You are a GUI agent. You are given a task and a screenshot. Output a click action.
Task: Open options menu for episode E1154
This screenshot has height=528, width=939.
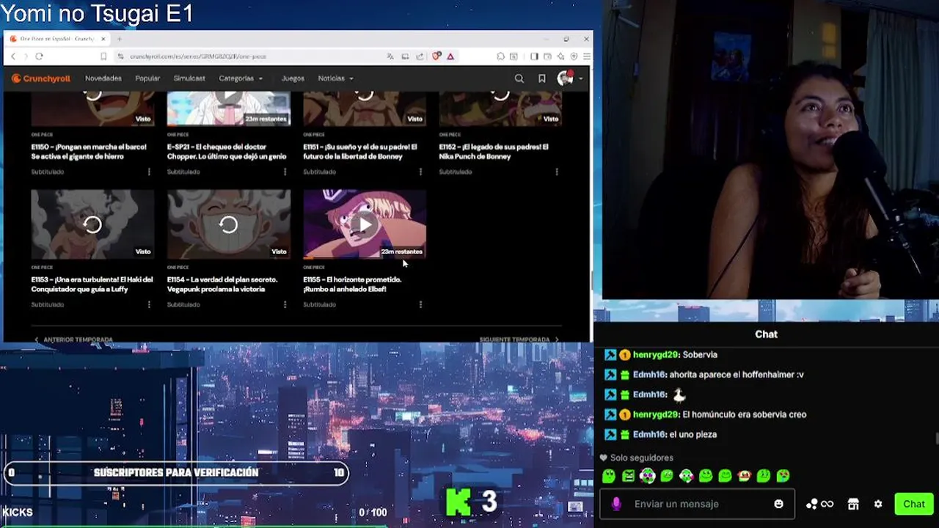click(285, 304)
